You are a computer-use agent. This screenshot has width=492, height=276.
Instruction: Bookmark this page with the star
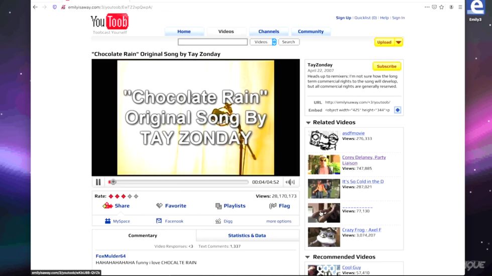point(441,7)
